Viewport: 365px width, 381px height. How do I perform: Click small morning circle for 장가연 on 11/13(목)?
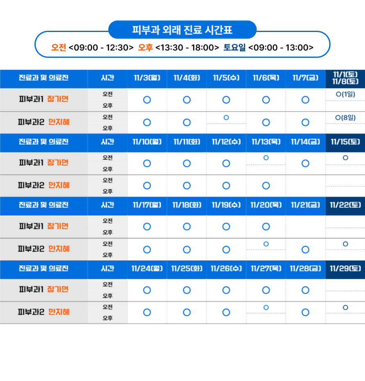point(266,158)
